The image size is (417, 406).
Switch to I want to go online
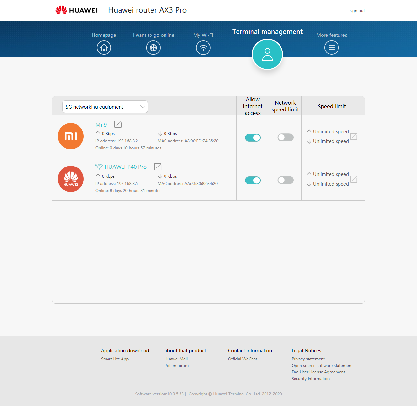click(x=153, y=35)
